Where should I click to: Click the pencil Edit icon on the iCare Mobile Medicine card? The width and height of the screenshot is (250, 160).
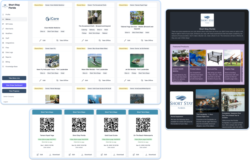click(40, 40)
